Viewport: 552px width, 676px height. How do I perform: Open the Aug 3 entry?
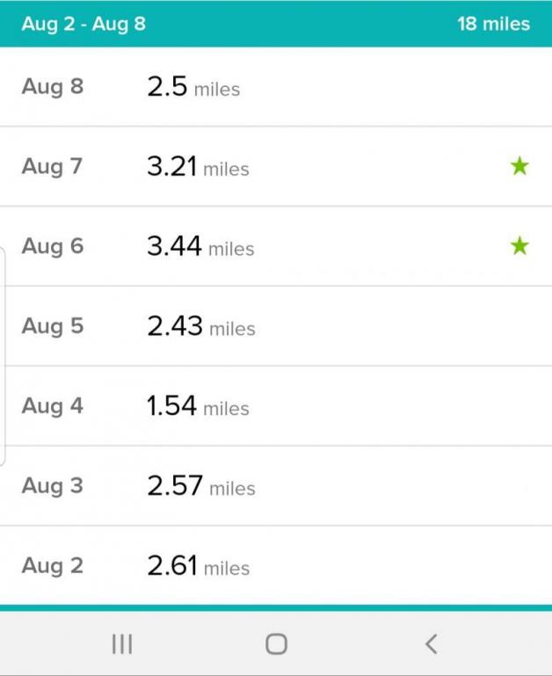[276, 485]
